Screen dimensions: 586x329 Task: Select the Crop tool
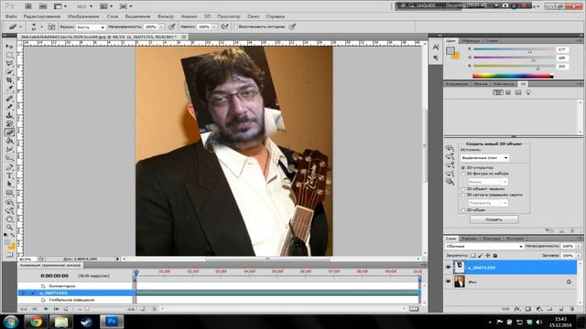9,80
